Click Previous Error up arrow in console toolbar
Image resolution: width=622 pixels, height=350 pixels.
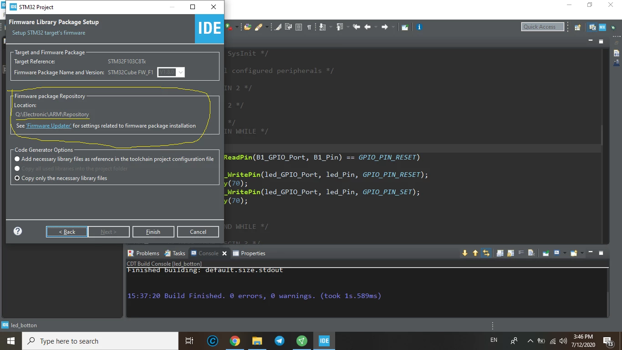475,253
